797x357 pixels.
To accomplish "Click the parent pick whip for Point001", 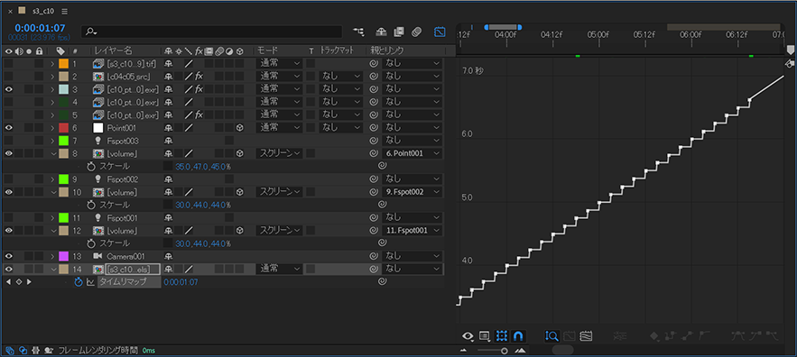I will click(x=374, y=127).
